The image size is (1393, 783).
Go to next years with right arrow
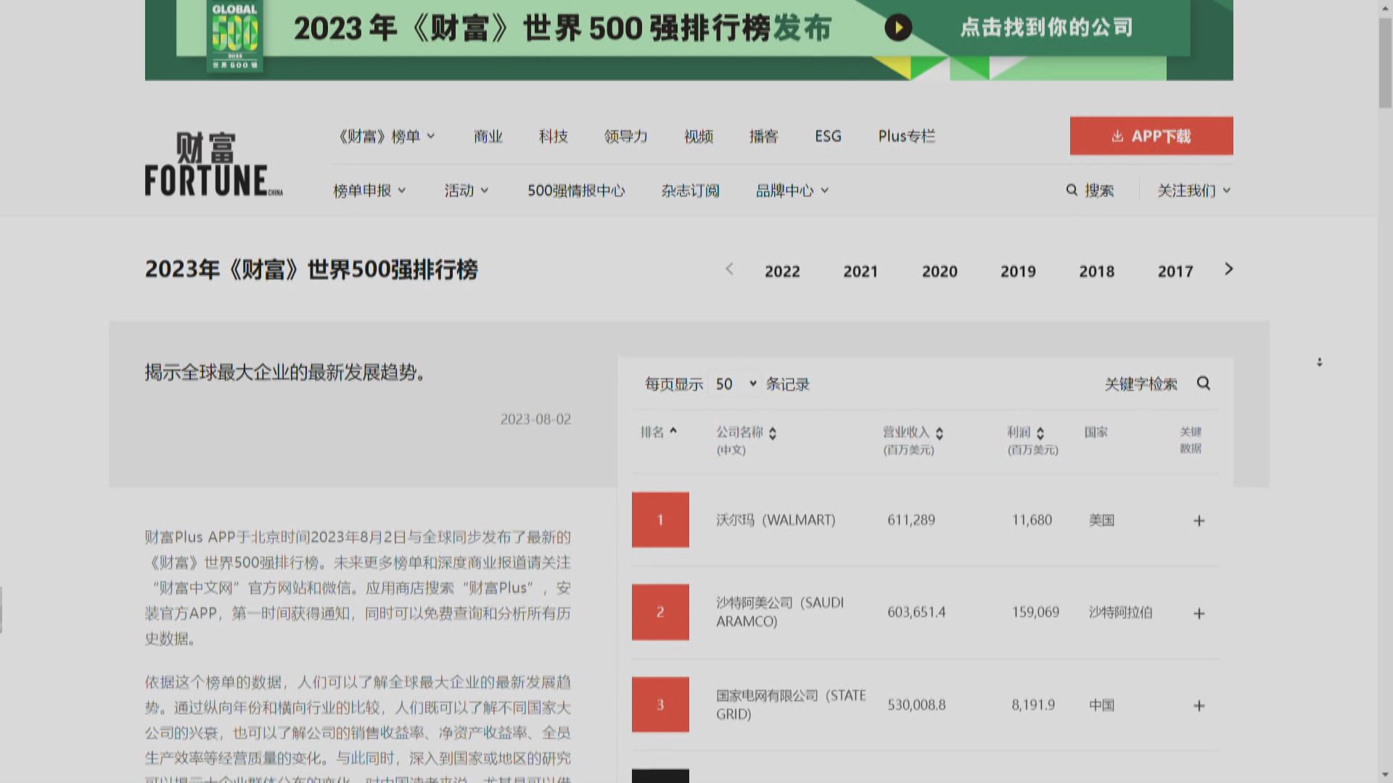click(1228, 269)
